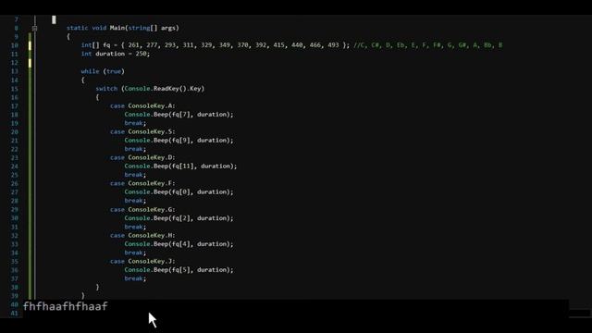Image resolution: width=592 pixels, height=333 pixels.
Task: Click the 'break;' on line 25
Action: point(135,175)
